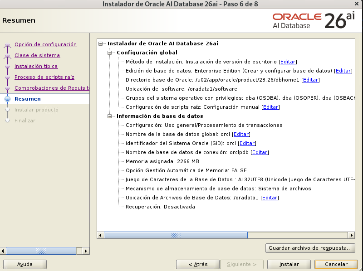Collapse the root Instalador de Oracle tree node

point(101,44)
